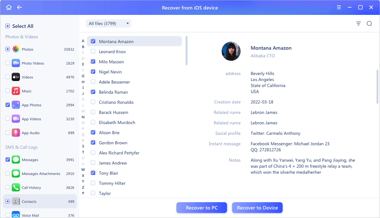Uncheck the Tony Blair checkbox
This screenshot has height=218, width=380.
coord(93,173)
